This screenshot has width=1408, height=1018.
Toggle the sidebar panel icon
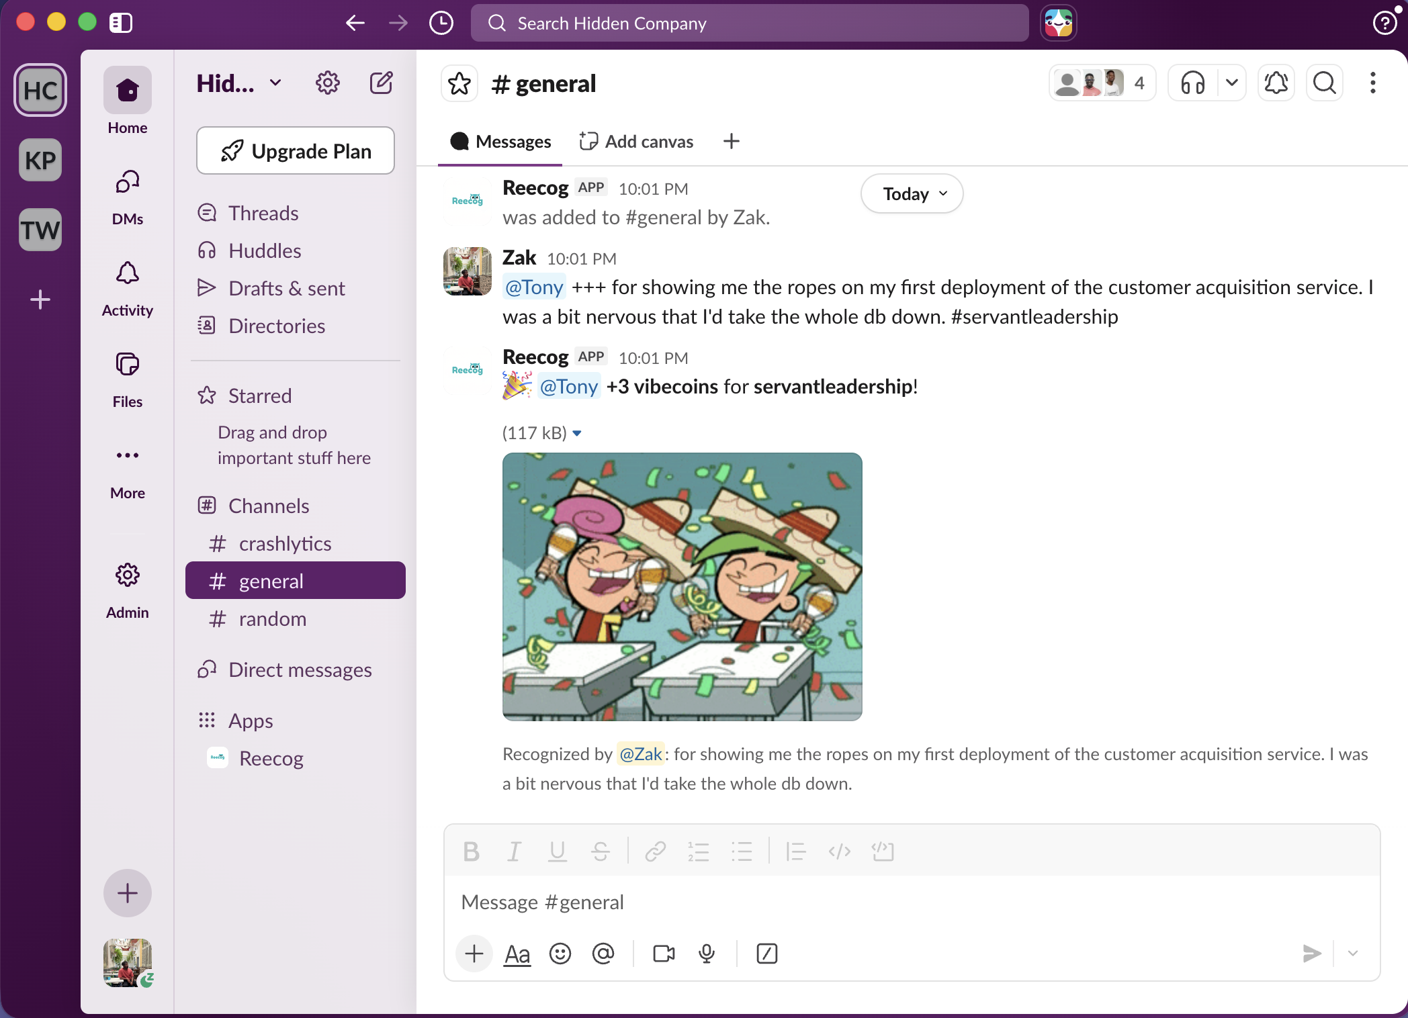click(x=121, y=23)
